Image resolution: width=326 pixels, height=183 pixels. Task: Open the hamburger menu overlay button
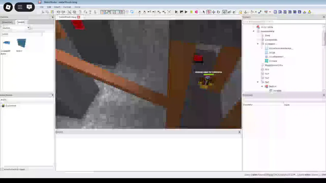[x=20, y=7]
